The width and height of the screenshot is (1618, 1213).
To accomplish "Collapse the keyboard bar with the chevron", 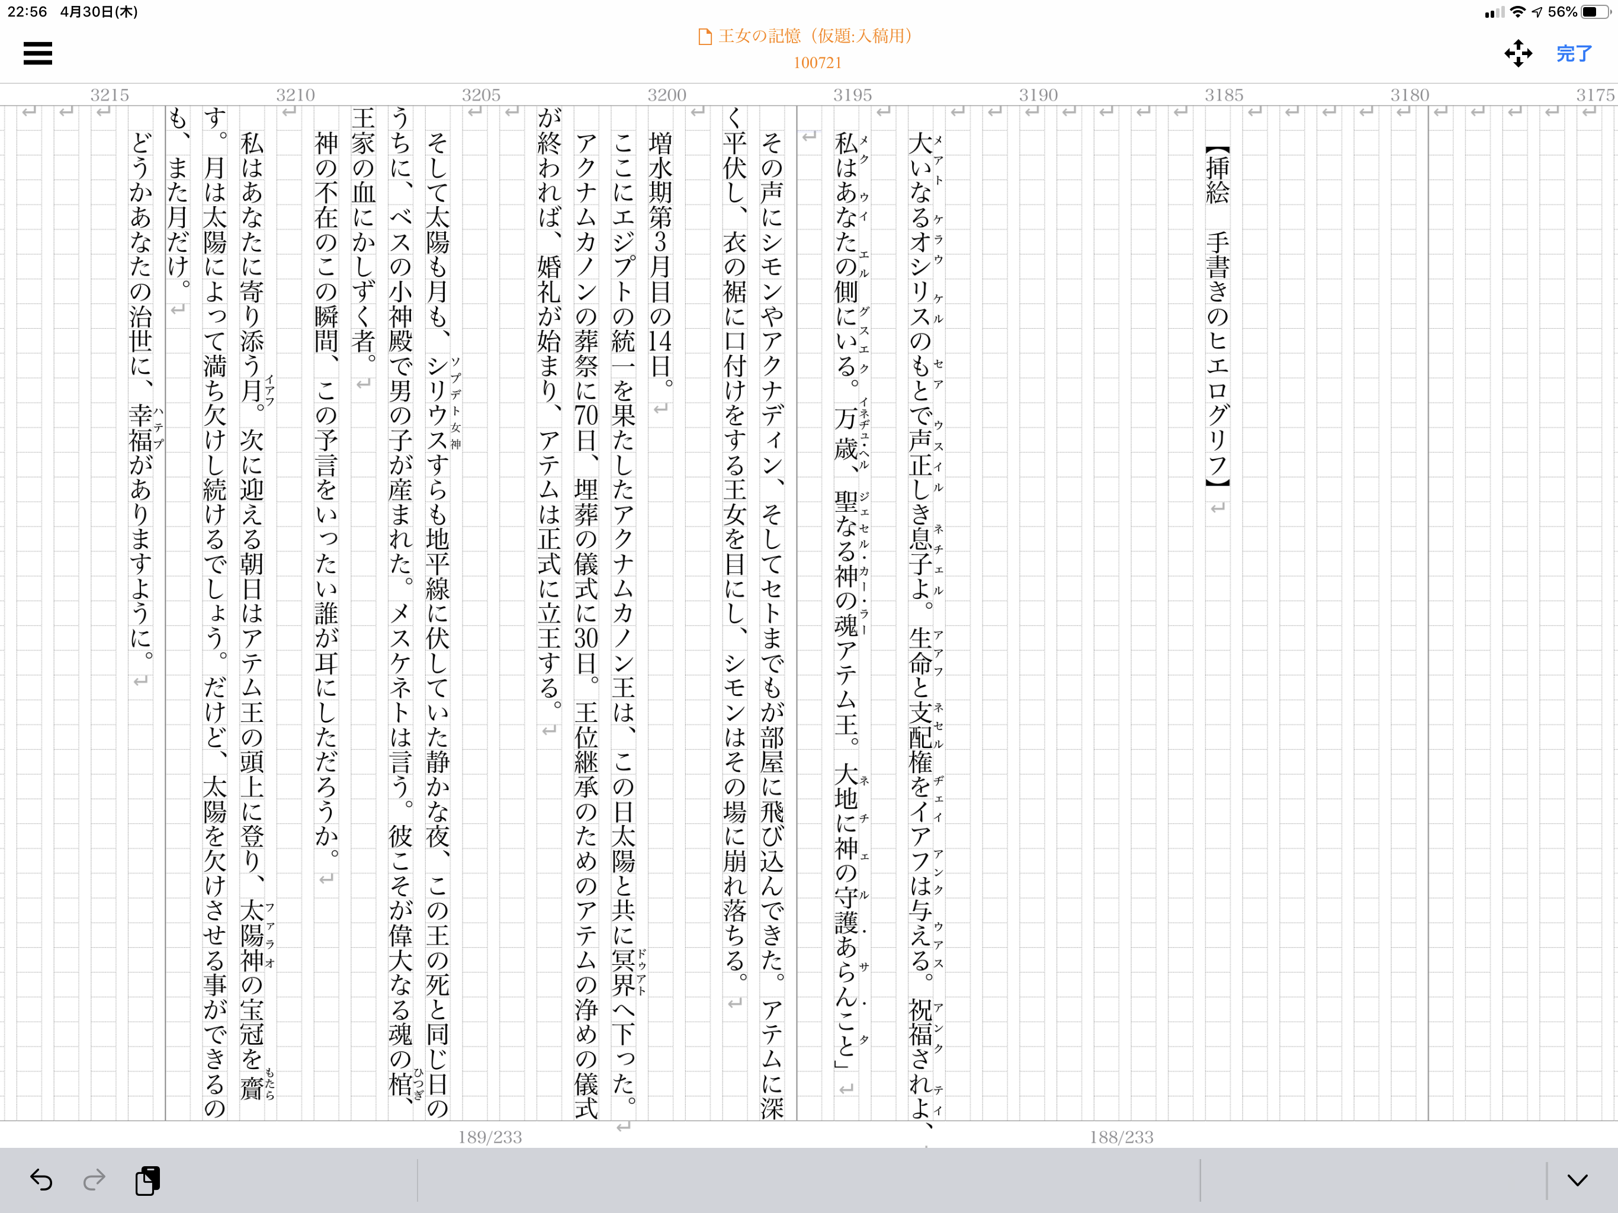I will tap(1577, 1179).
